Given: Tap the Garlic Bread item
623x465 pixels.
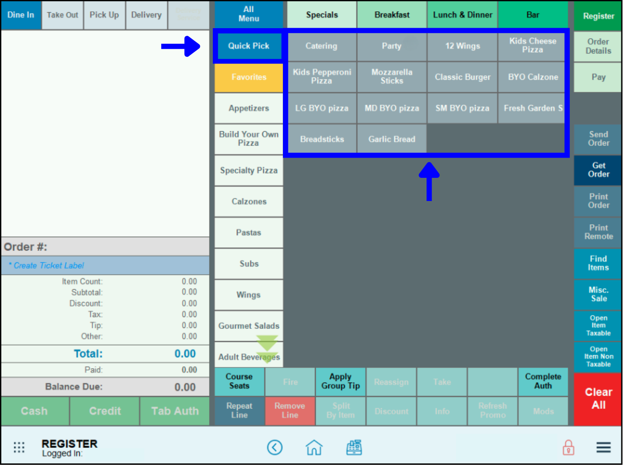Looking at the screenshot, I should pyautogui.click(x=392, y=139).
